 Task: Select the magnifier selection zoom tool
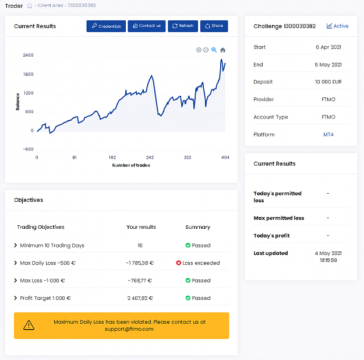(x=214, y=50)
